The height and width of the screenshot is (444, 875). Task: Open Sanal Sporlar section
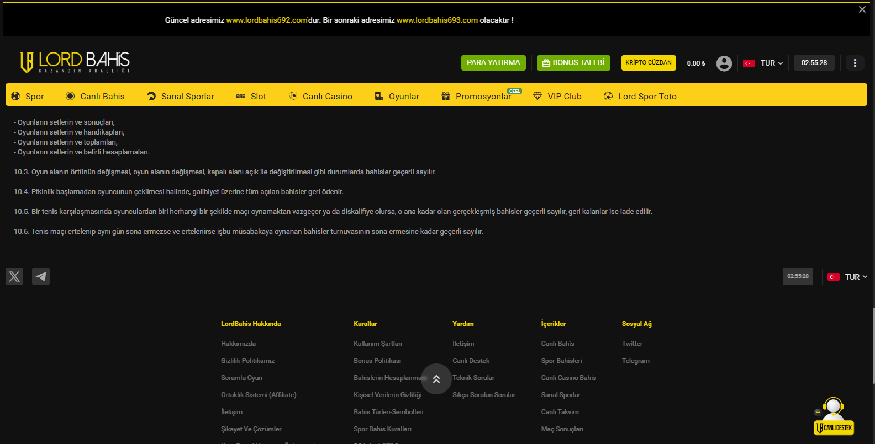[x=180, y=96]
